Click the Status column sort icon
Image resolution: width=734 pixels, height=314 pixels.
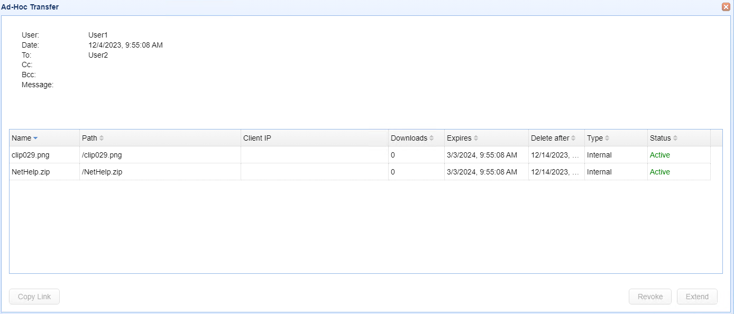click(675, 138)
